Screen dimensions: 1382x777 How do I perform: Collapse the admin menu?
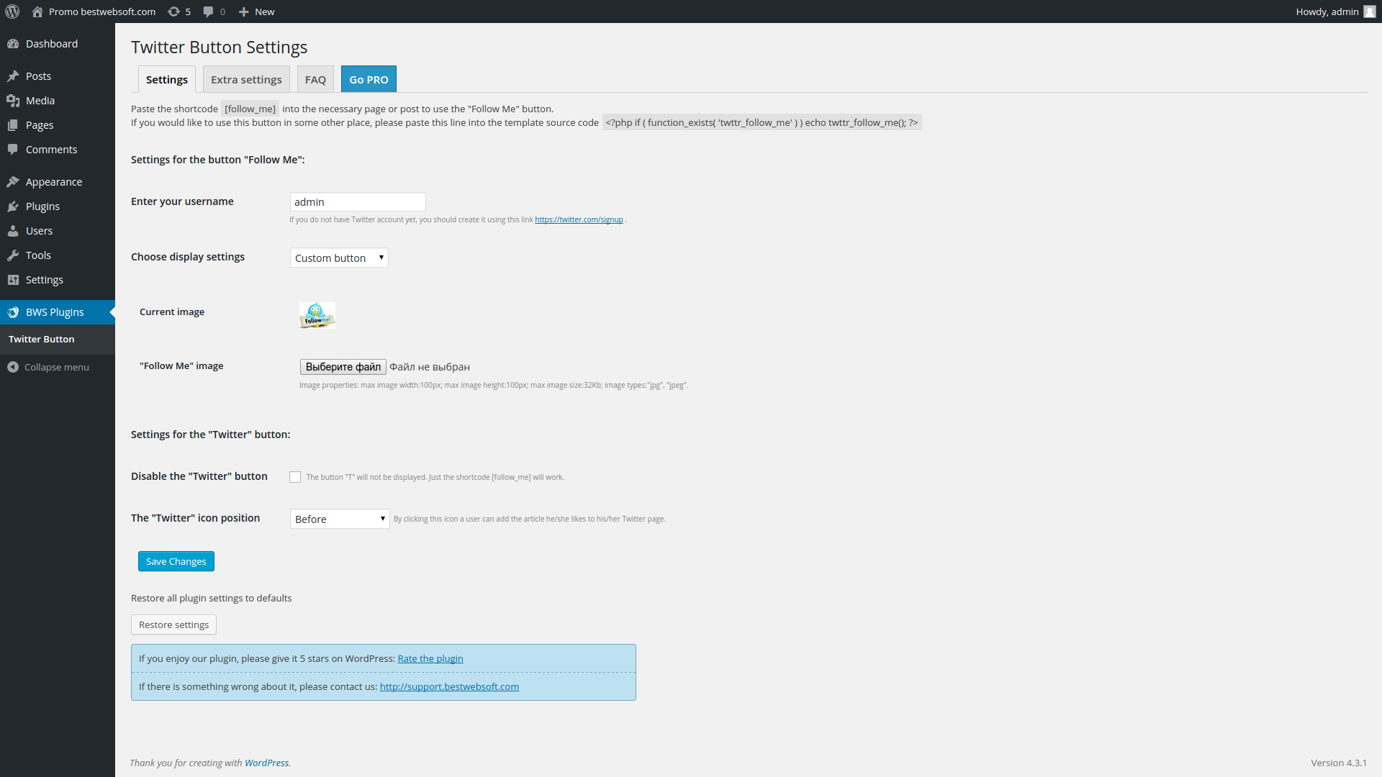click(48, 367)
